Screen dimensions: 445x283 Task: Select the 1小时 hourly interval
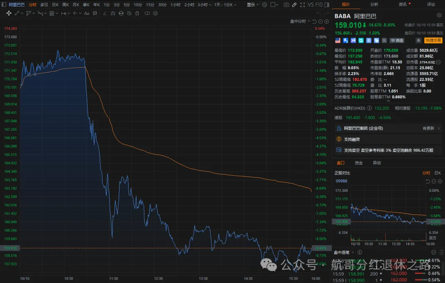coord(176,5)
